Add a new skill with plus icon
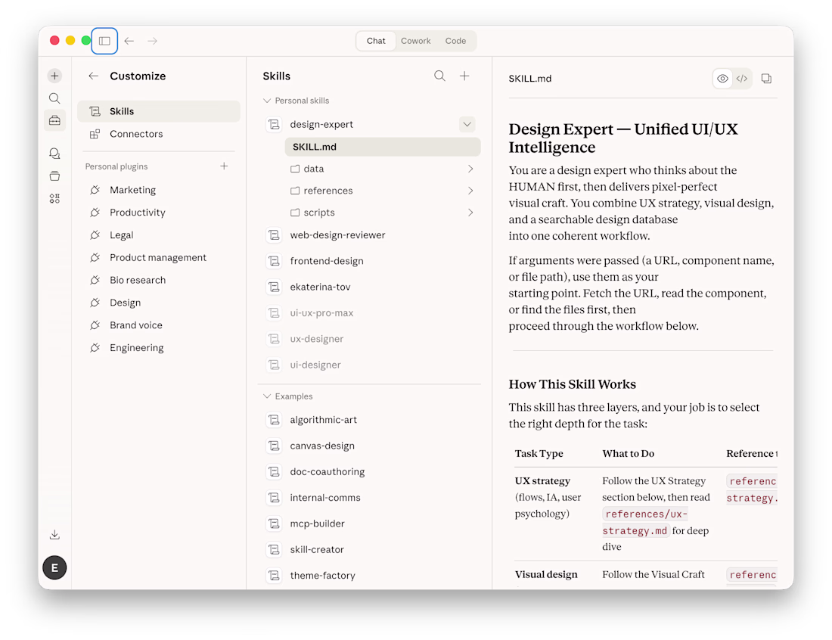The width and height of the screenshot is (832, 640). [464, 76]
